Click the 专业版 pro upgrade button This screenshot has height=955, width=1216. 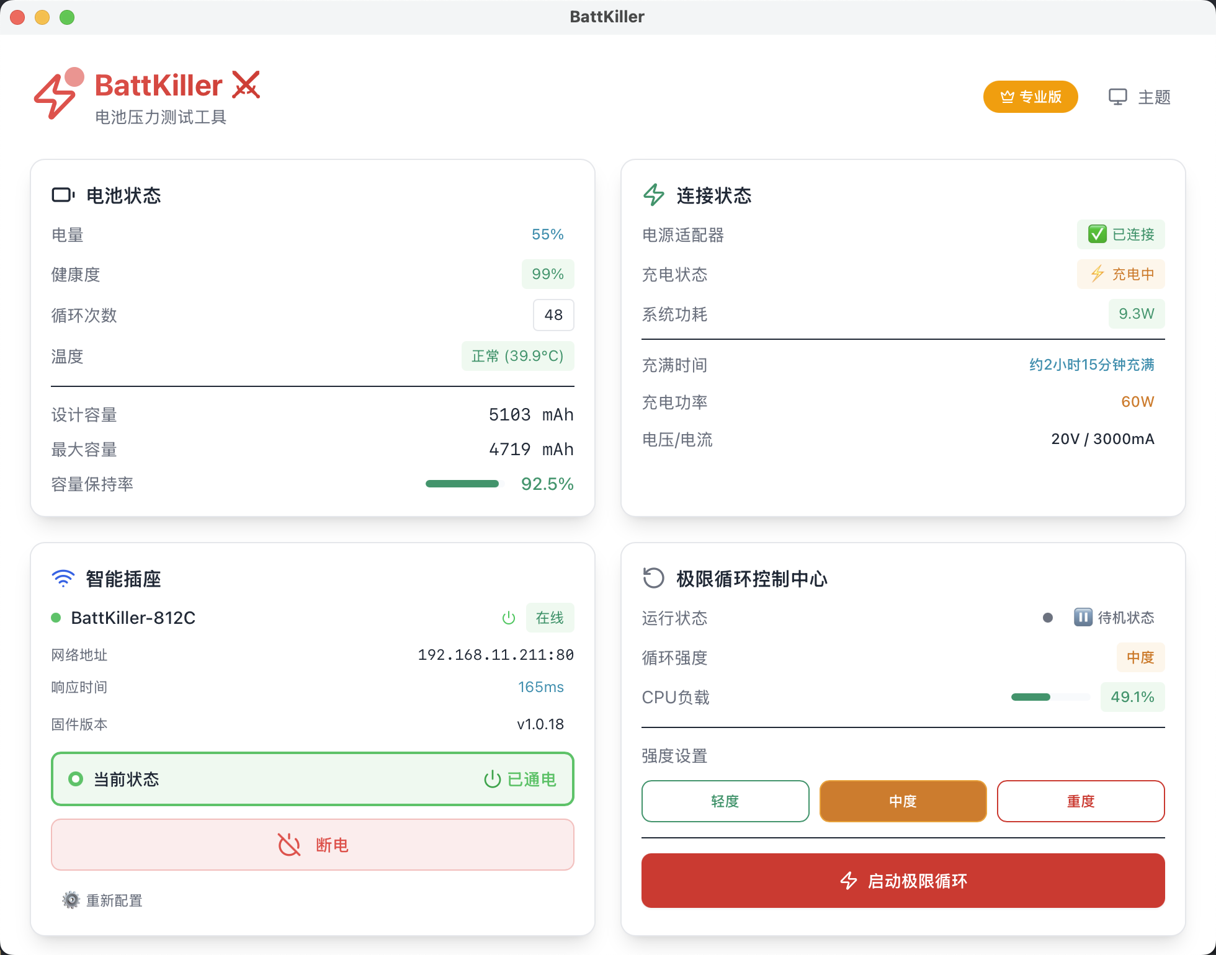1030,97
